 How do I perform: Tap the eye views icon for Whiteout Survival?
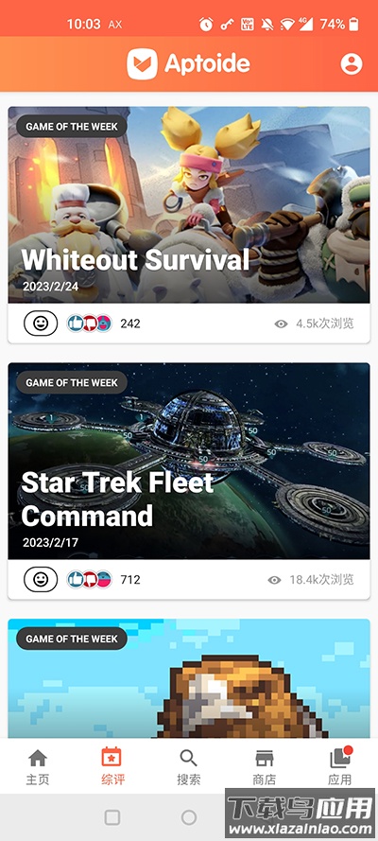(281, 324)
